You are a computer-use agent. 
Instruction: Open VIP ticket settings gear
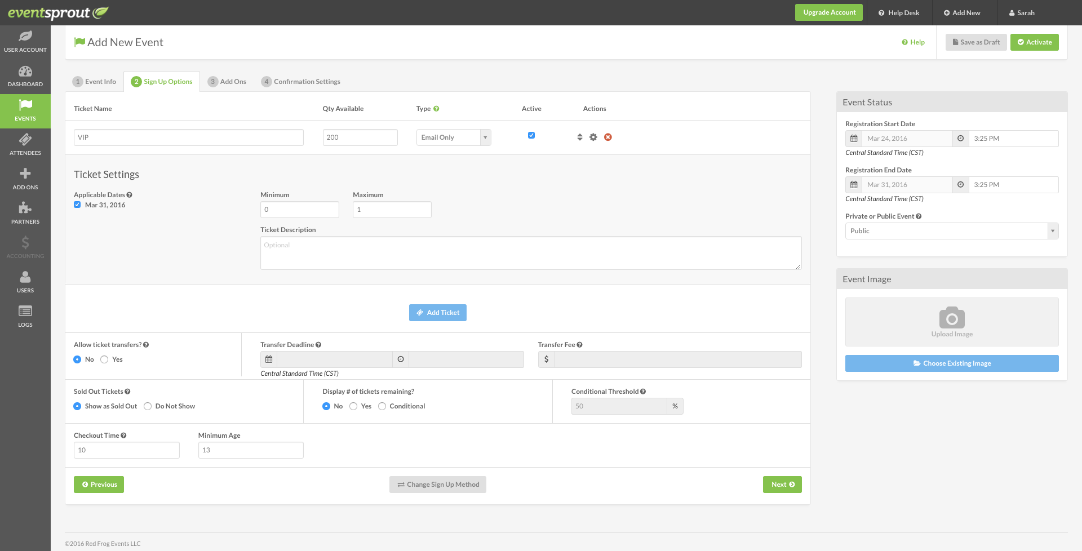pos(593,137)
